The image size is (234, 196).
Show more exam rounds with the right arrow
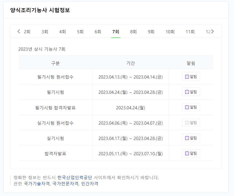click(213, 31)
